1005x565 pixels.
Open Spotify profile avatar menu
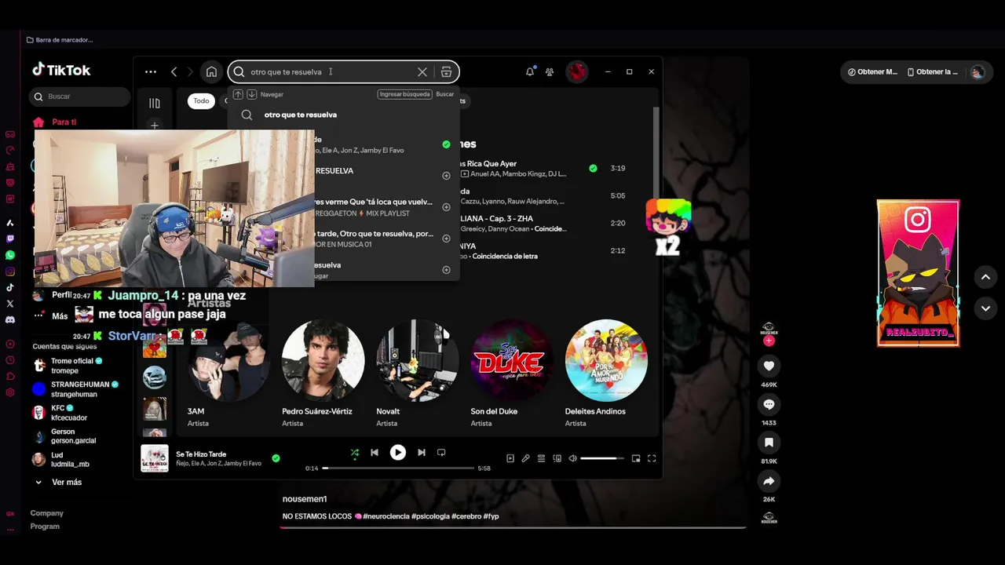(577, 71)
